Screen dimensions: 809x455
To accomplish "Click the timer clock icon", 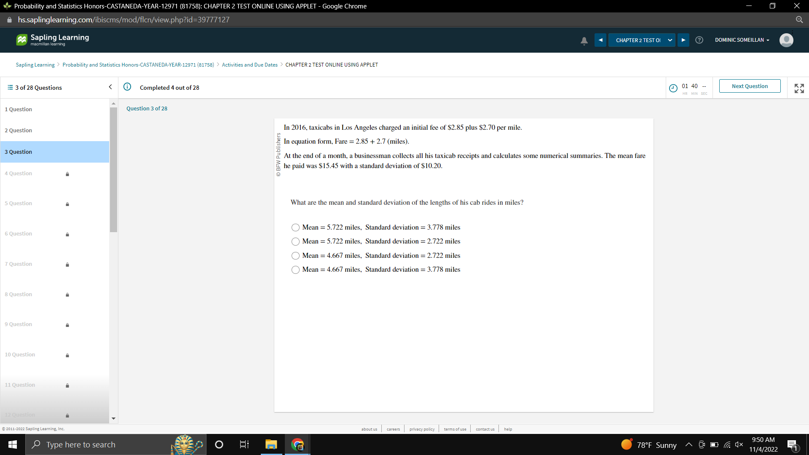I will (673, 88).
